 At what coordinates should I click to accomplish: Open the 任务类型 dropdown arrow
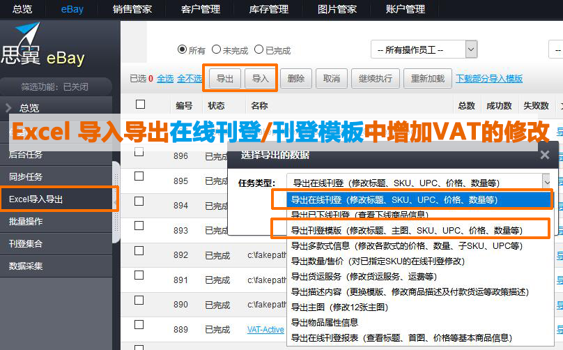tap(546, 183)
